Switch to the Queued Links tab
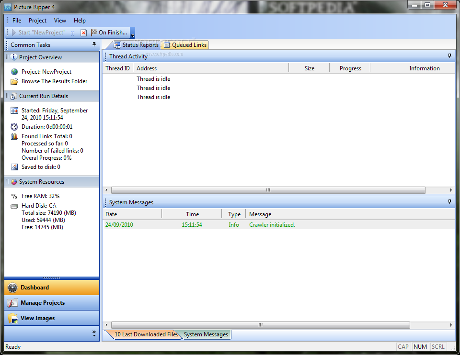This screenshot has width=460, height=355. click(x=185, y=45)
